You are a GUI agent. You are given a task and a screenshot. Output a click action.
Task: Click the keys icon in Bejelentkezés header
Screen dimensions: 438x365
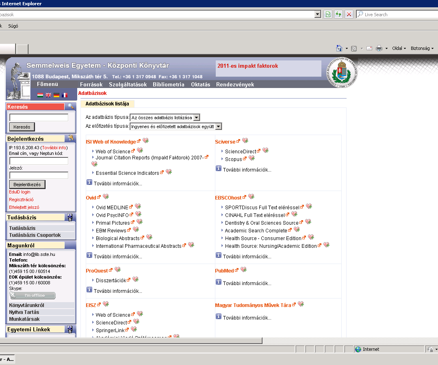click(71, 138)
